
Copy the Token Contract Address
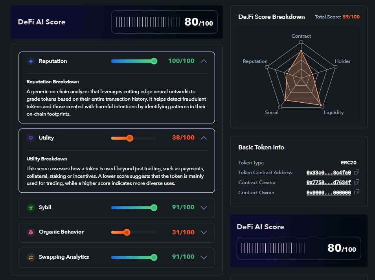pyautogui.click(x=357, y=172)
